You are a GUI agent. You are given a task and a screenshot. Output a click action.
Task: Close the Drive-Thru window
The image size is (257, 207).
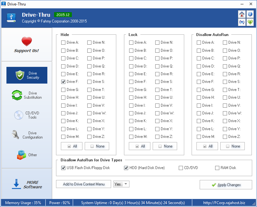click(x=251, y=4)
